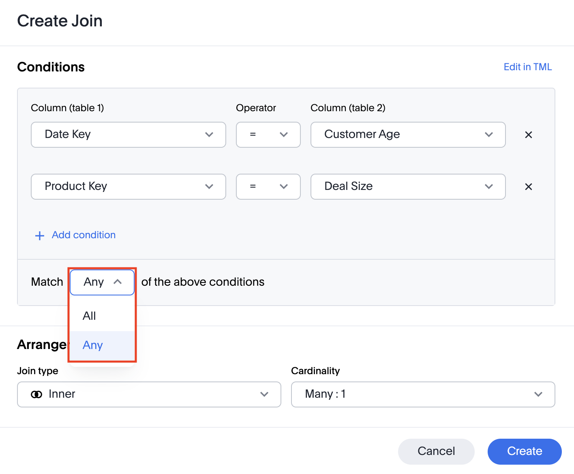Open the Product Key column dropdown
The width and height of the screenshot is (574, 474).
tap(128, 187)
